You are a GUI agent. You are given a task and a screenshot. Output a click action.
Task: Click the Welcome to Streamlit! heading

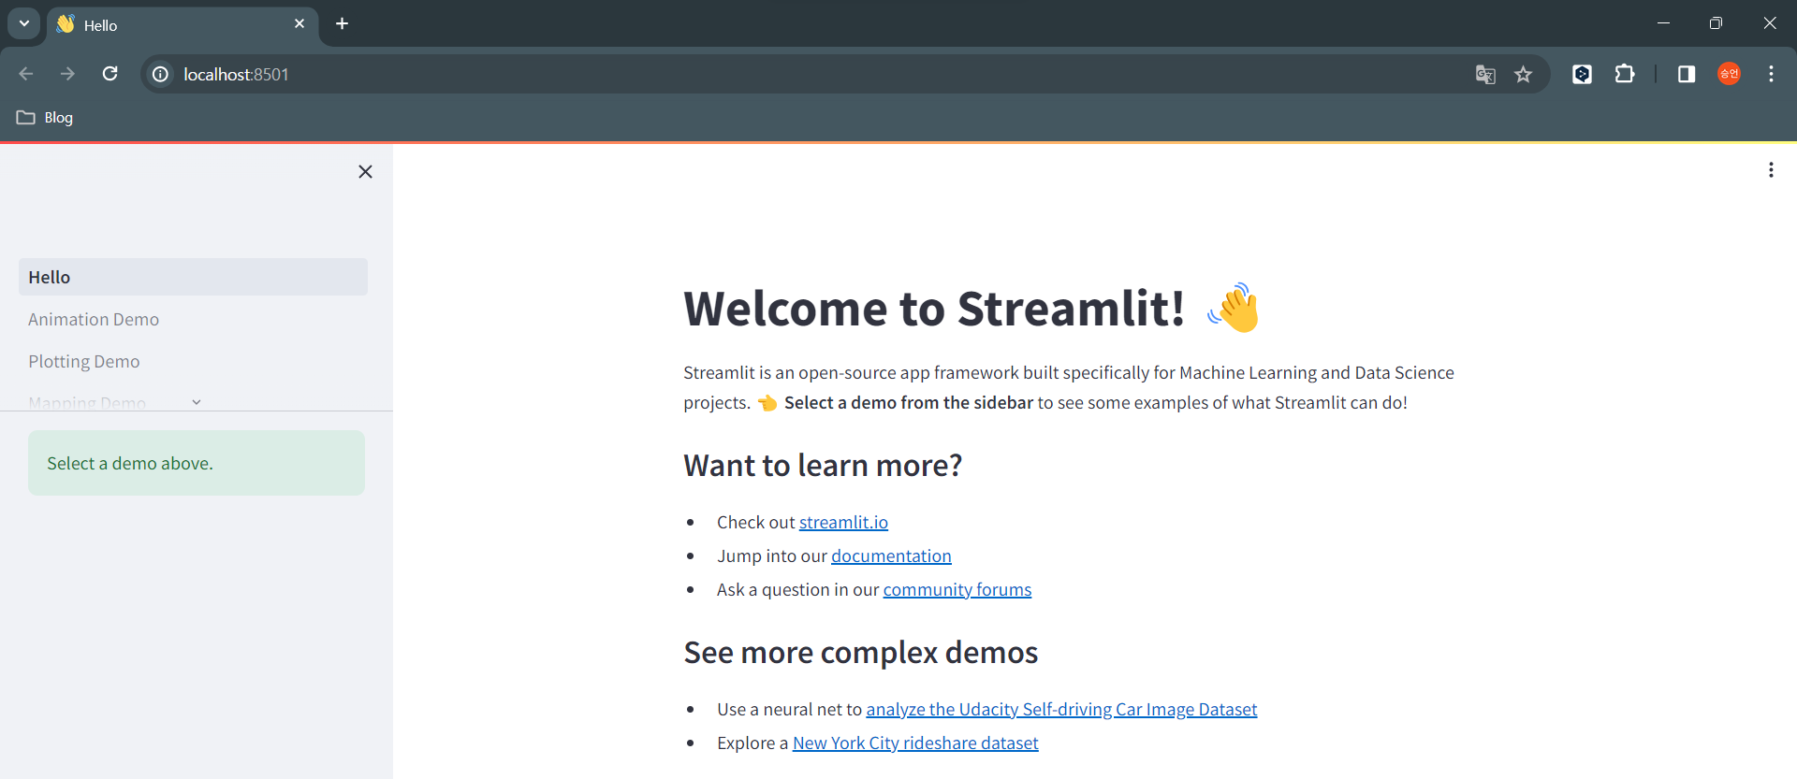pos(934,309)
